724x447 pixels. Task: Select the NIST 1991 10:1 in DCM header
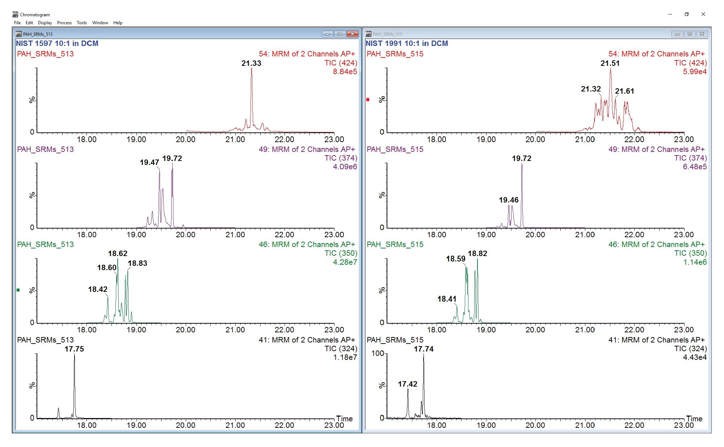point(406,43)
